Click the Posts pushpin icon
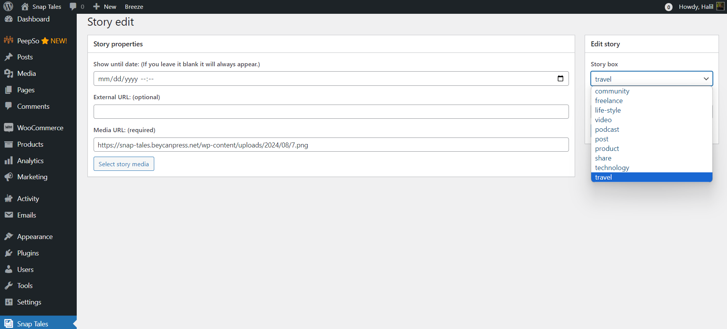The height and width of the screenshot is (329, 727). coord(8,57)
